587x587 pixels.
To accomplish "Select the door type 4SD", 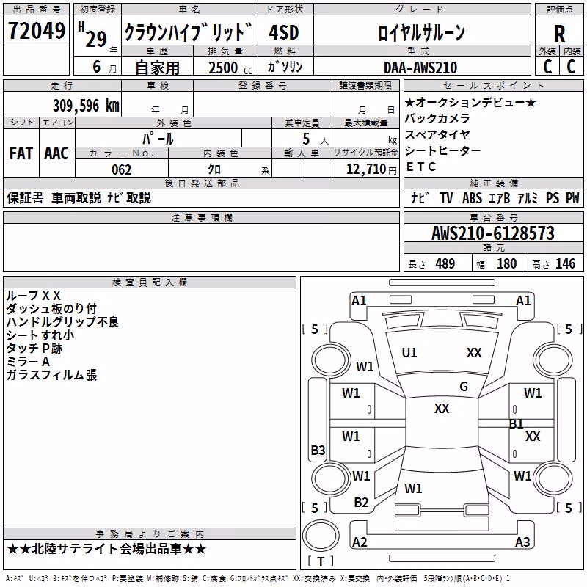I will (284, 32).
